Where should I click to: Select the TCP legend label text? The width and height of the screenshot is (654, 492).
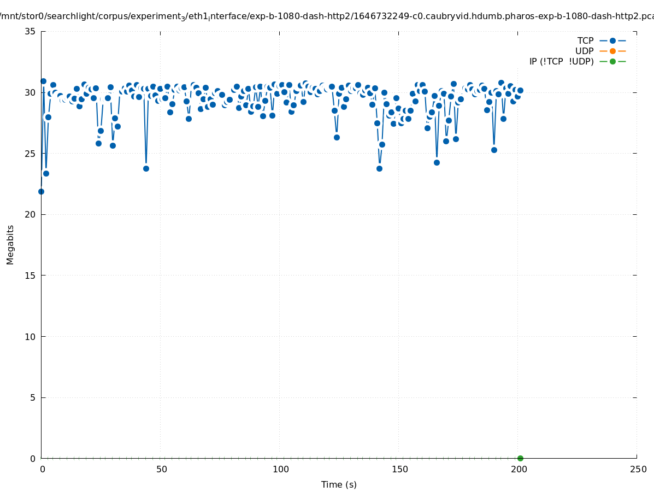tap(585, 40)
